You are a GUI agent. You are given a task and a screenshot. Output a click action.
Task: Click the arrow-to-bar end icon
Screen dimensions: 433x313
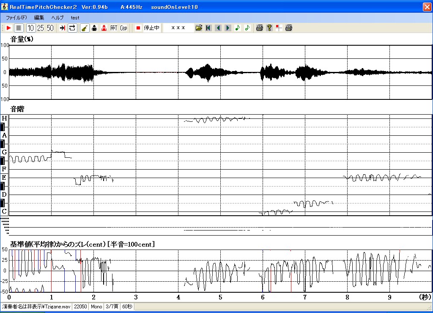coord(63,28)
